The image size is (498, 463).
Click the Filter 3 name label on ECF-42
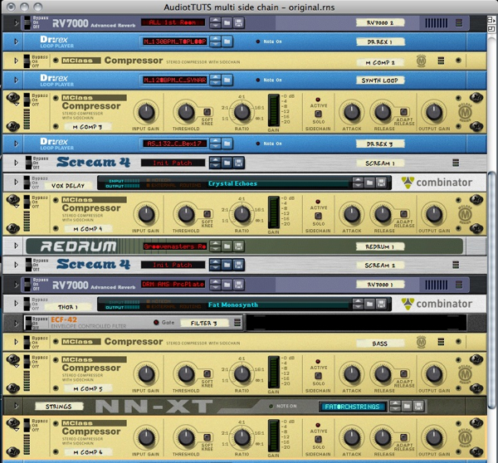203,322
